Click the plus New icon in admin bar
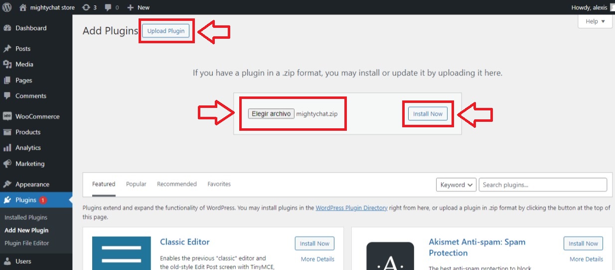This screenshot has height=270, width=615. [x=131, y=7]
